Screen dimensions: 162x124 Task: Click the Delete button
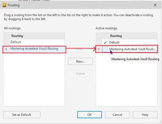pos(80,74)
